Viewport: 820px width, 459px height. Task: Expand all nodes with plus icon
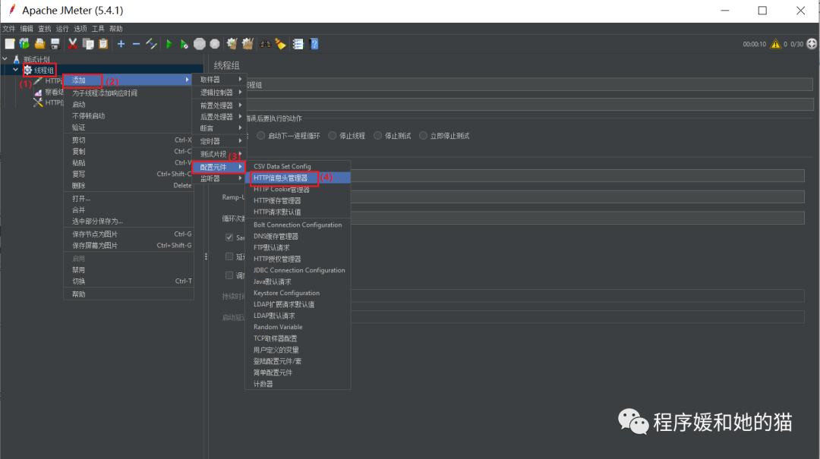(x=121, y=44)
